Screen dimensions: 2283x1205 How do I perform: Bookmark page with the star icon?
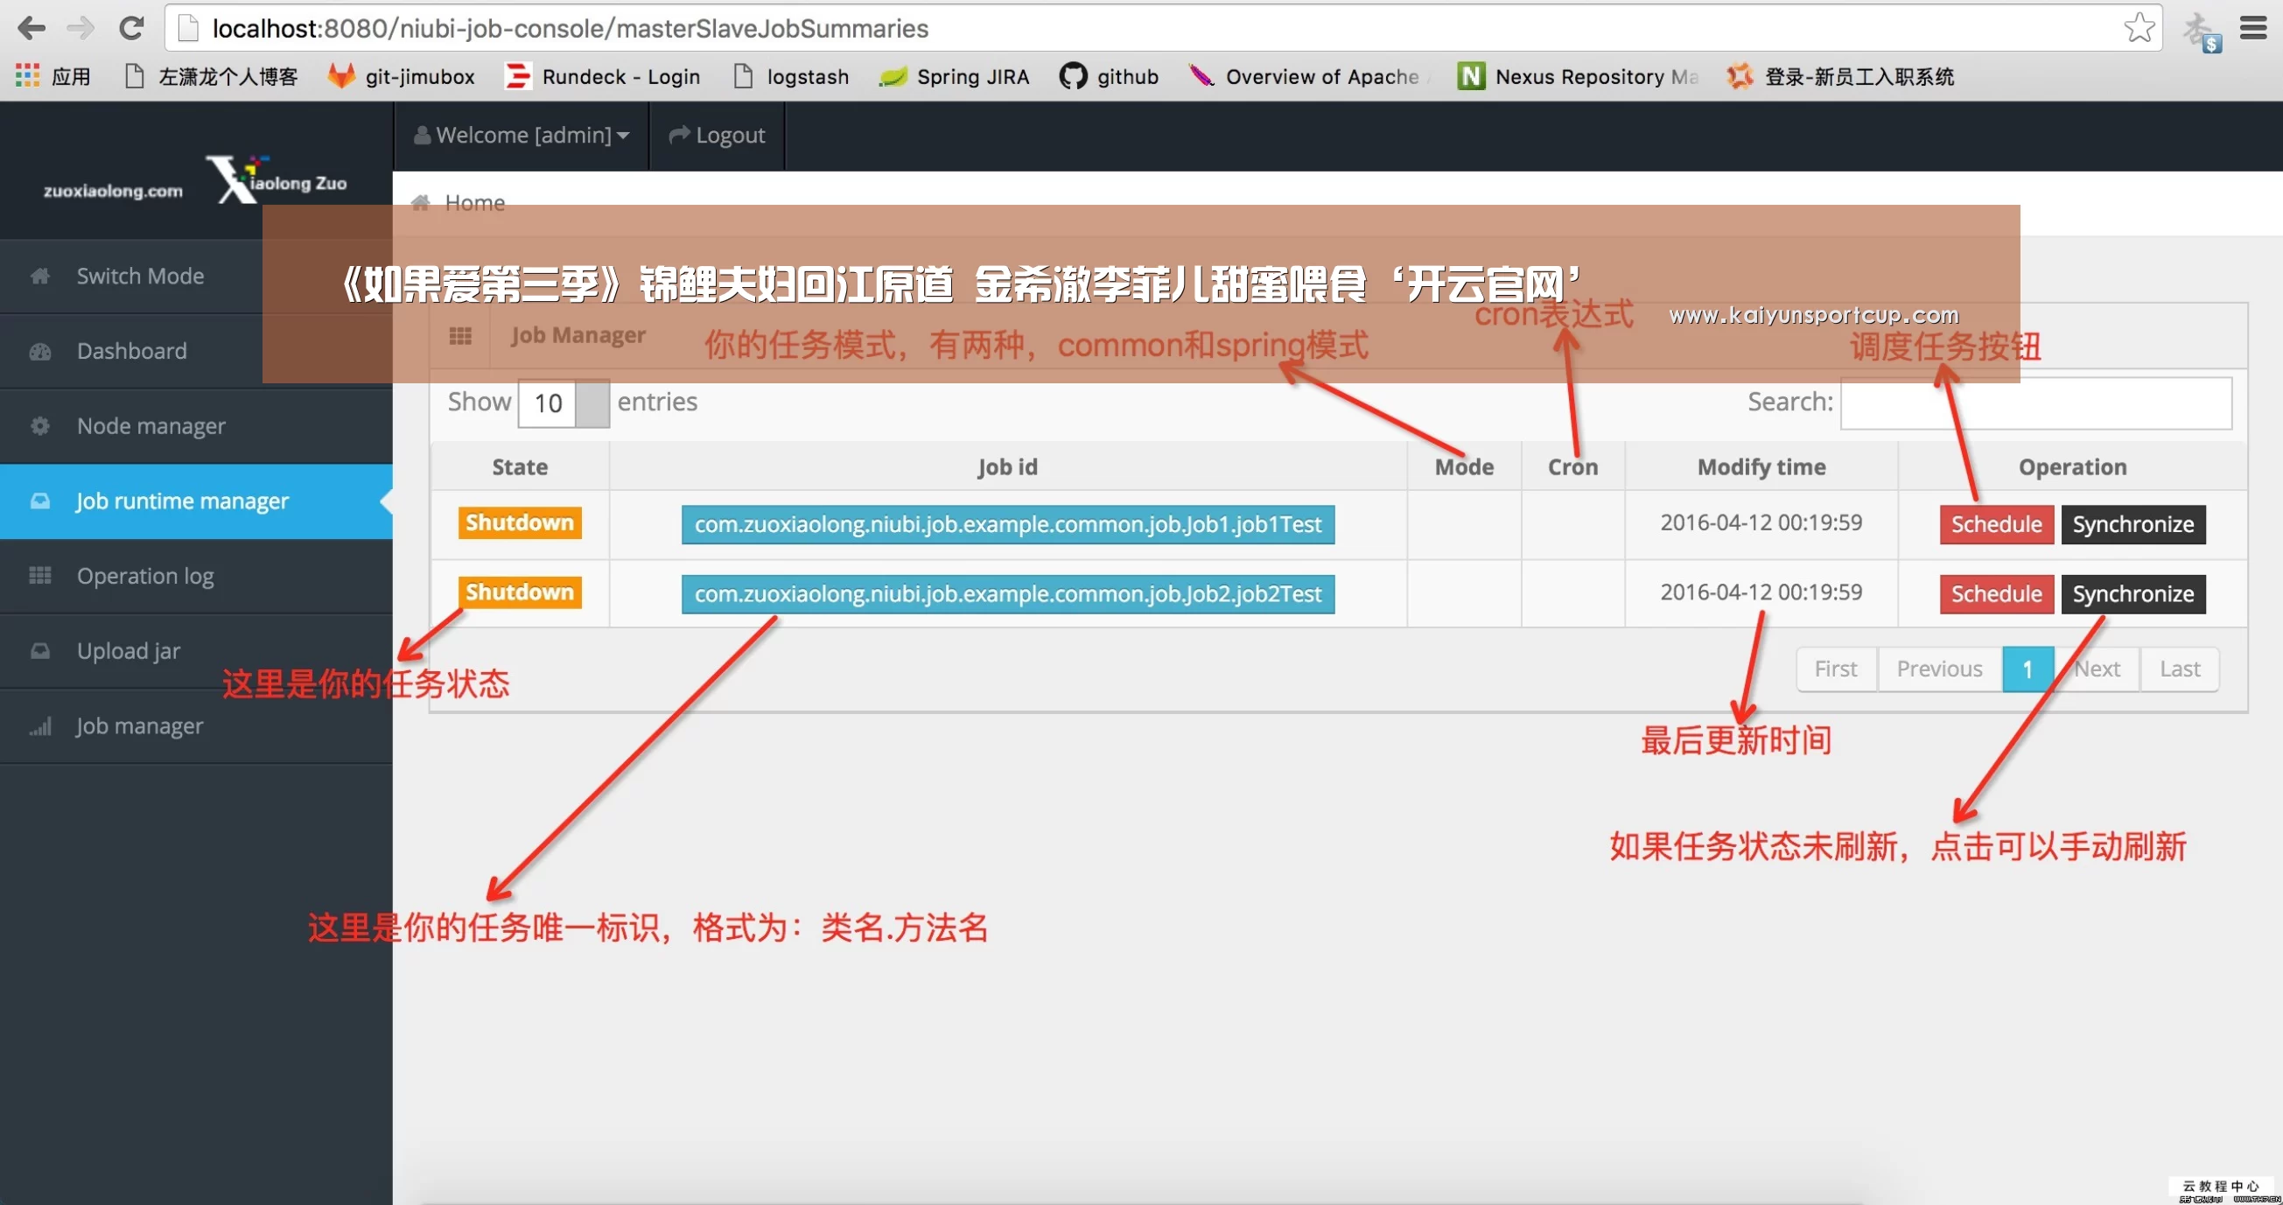[x=2139, y=28]
